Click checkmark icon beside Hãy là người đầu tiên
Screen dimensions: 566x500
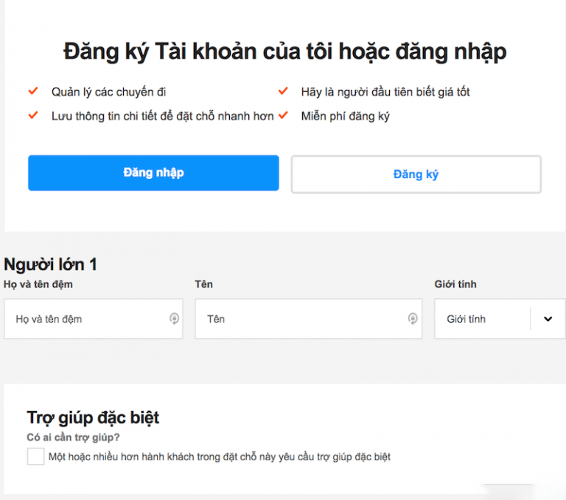(283, 91)
